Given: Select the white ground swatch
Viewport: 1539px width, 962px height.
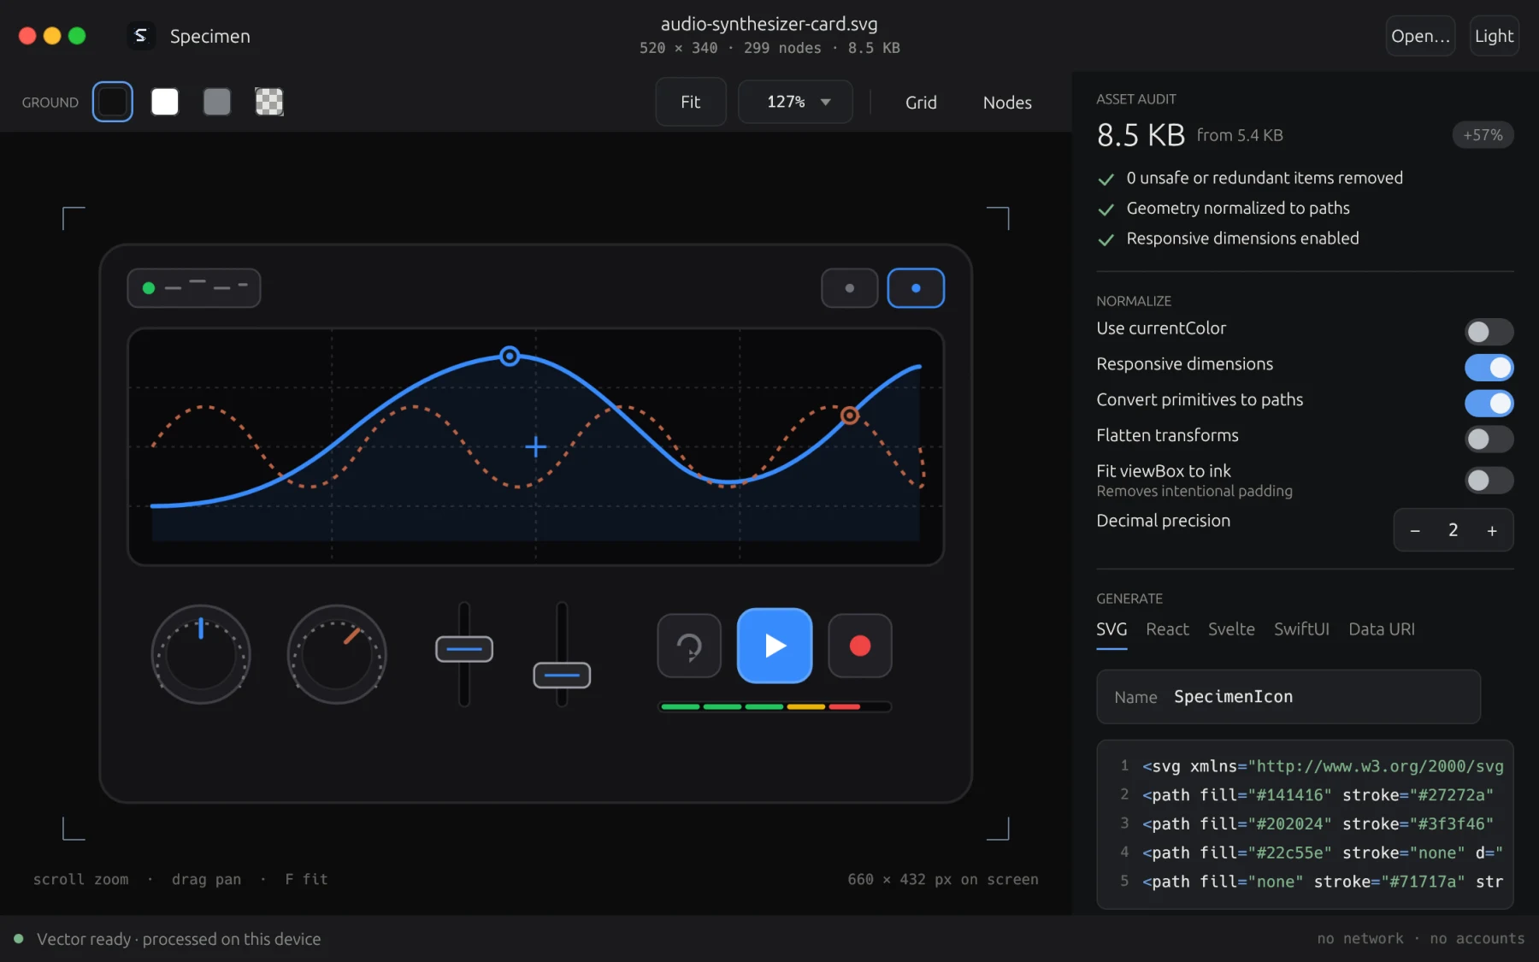Looking at the screenshot, I should 165,102.
